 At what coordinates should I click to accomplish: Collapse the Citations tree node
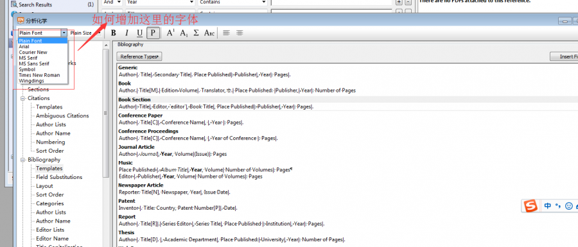pyautogui.click(x=23, y=98)
